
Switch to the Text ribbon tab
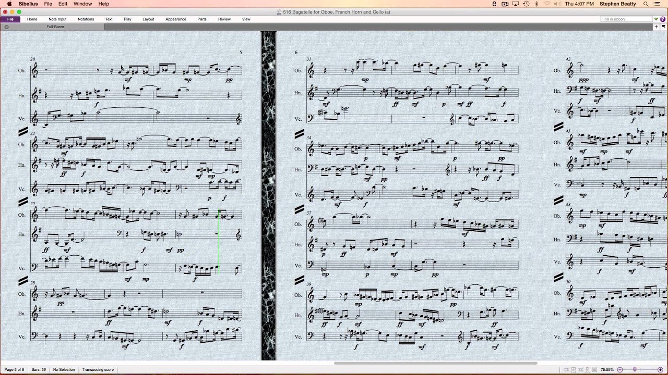tap(109, 19)
